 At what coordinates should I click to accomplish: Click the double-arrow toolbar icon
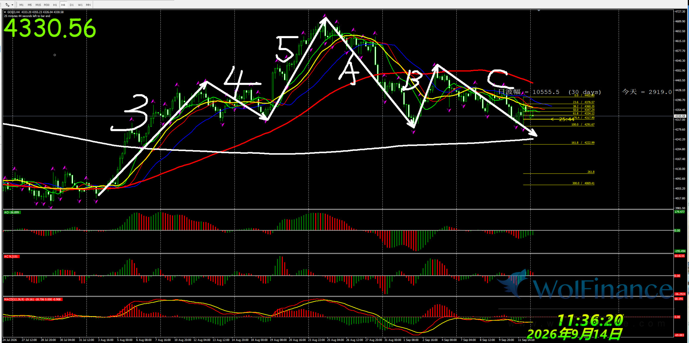(7, 5)
